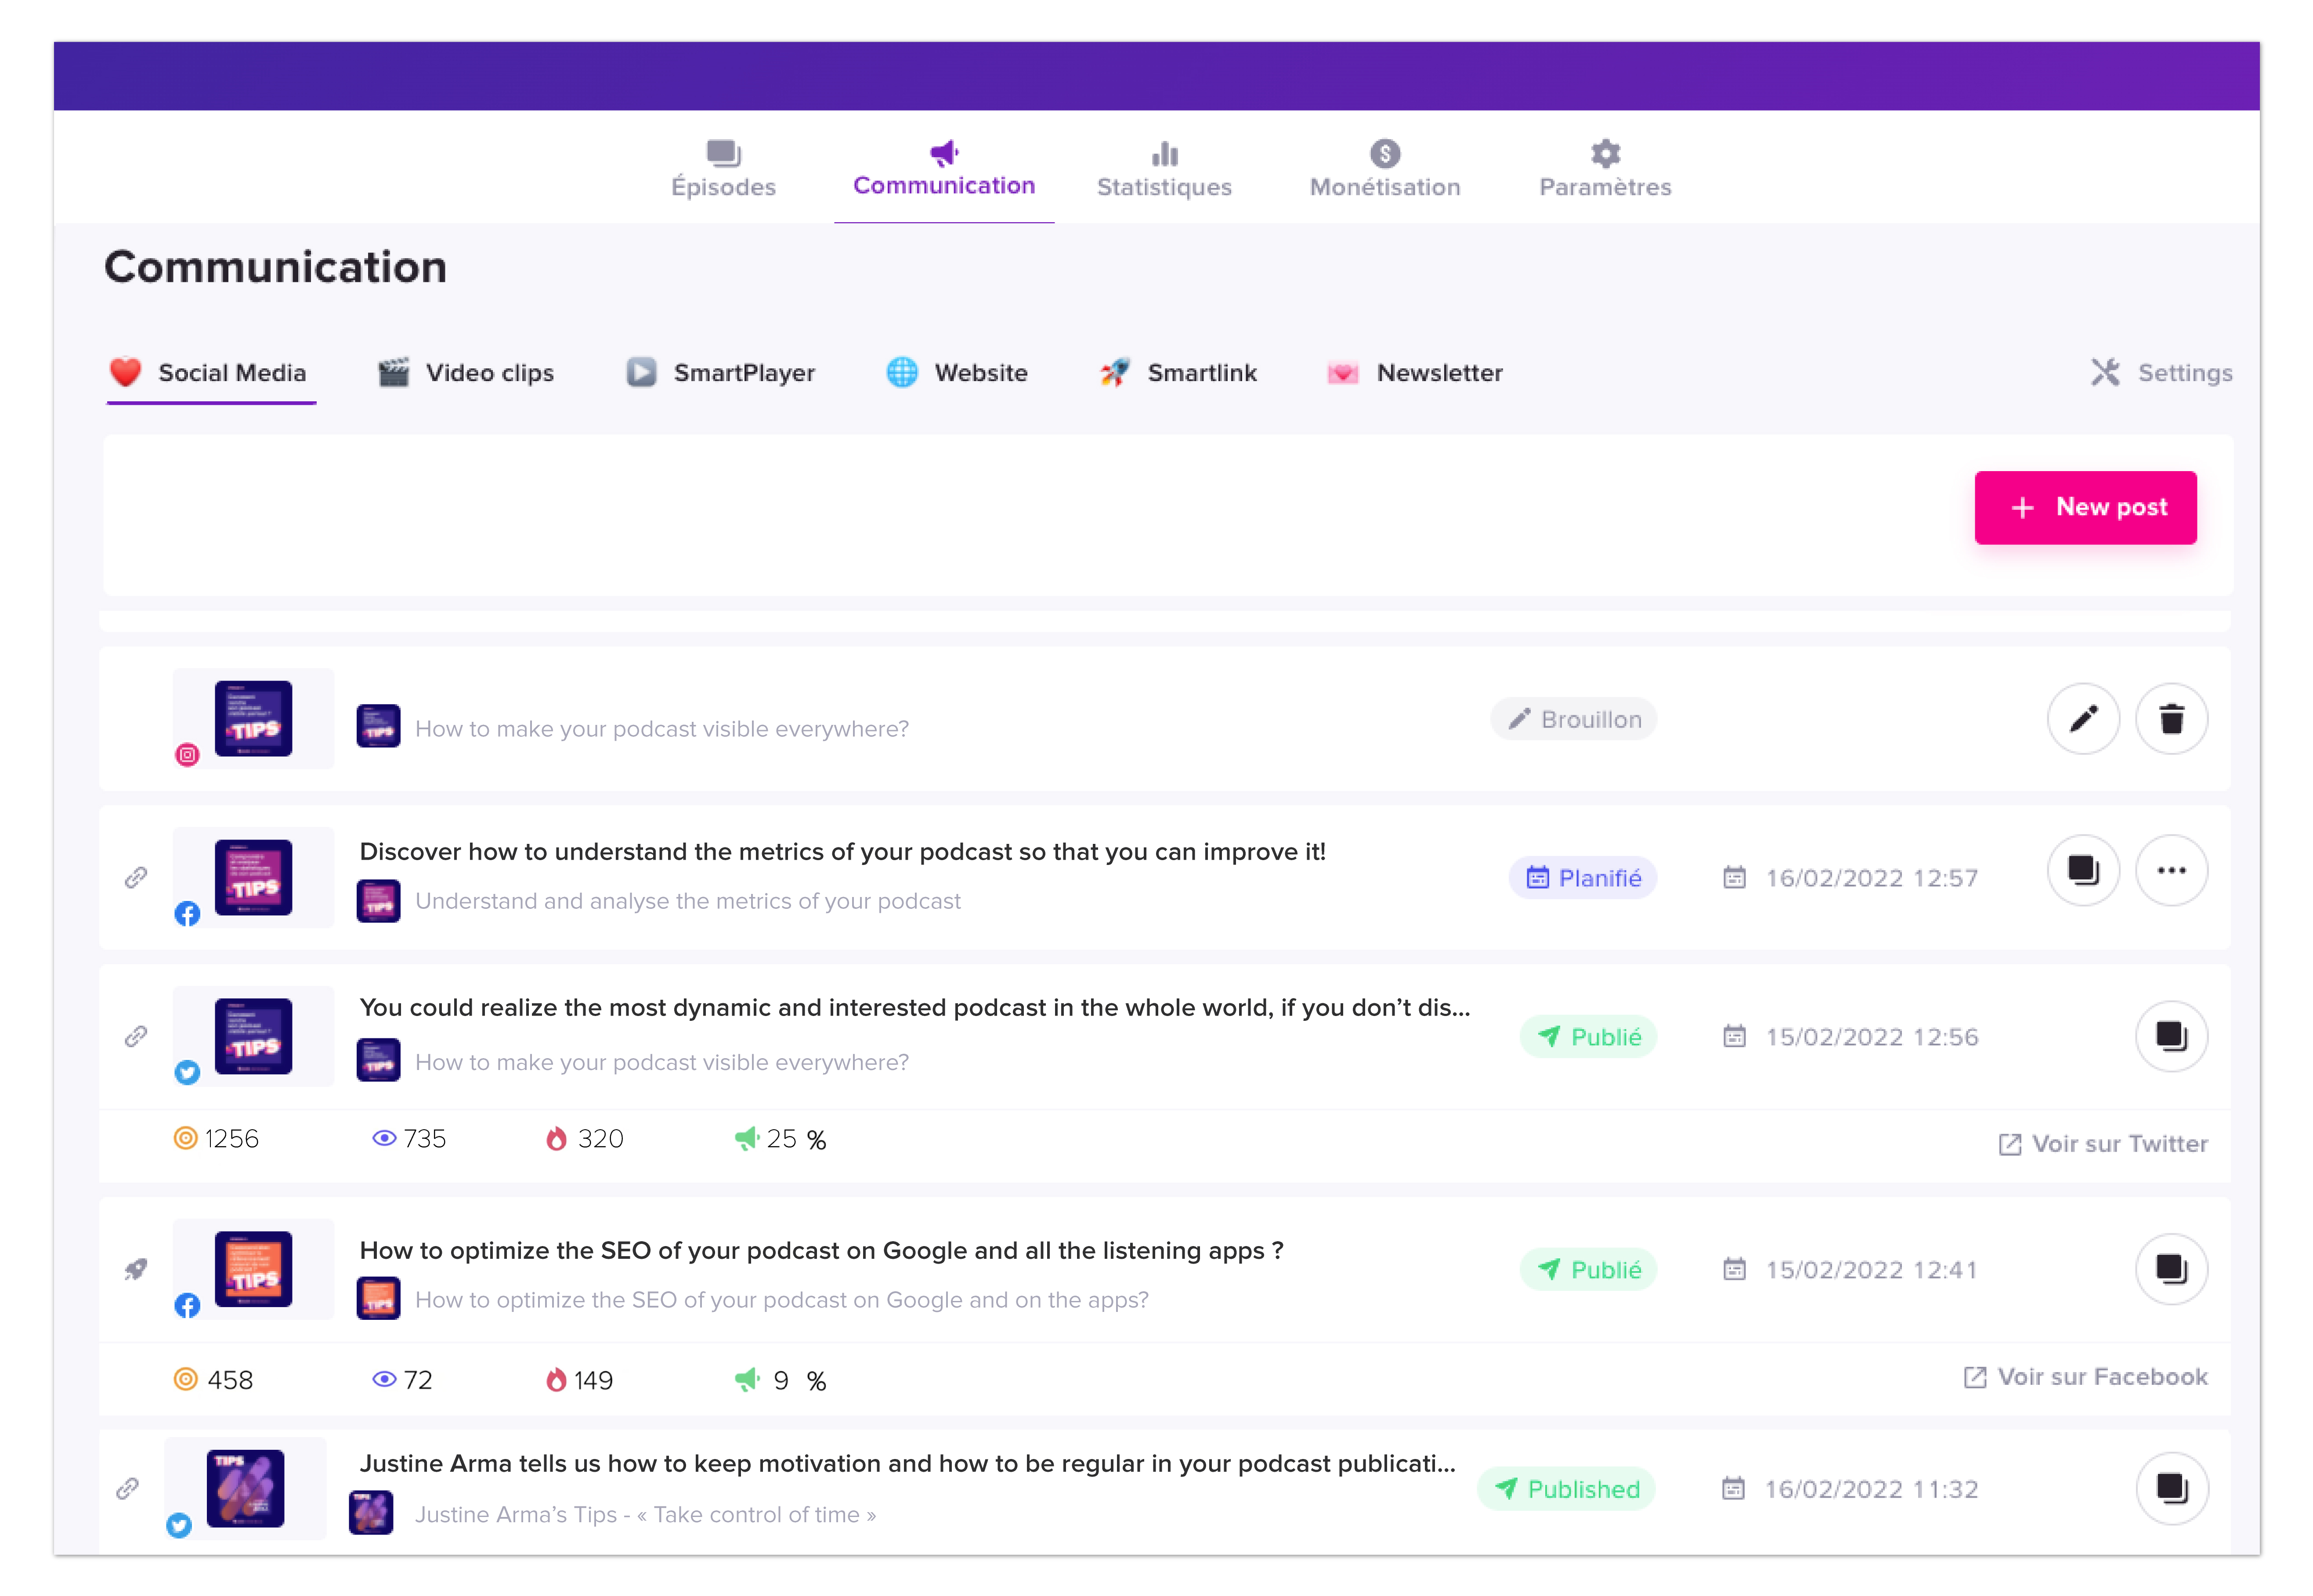Click the link icon beside the metrics post
This screenshot has height=1596, width=2313.
pos(136,877)
